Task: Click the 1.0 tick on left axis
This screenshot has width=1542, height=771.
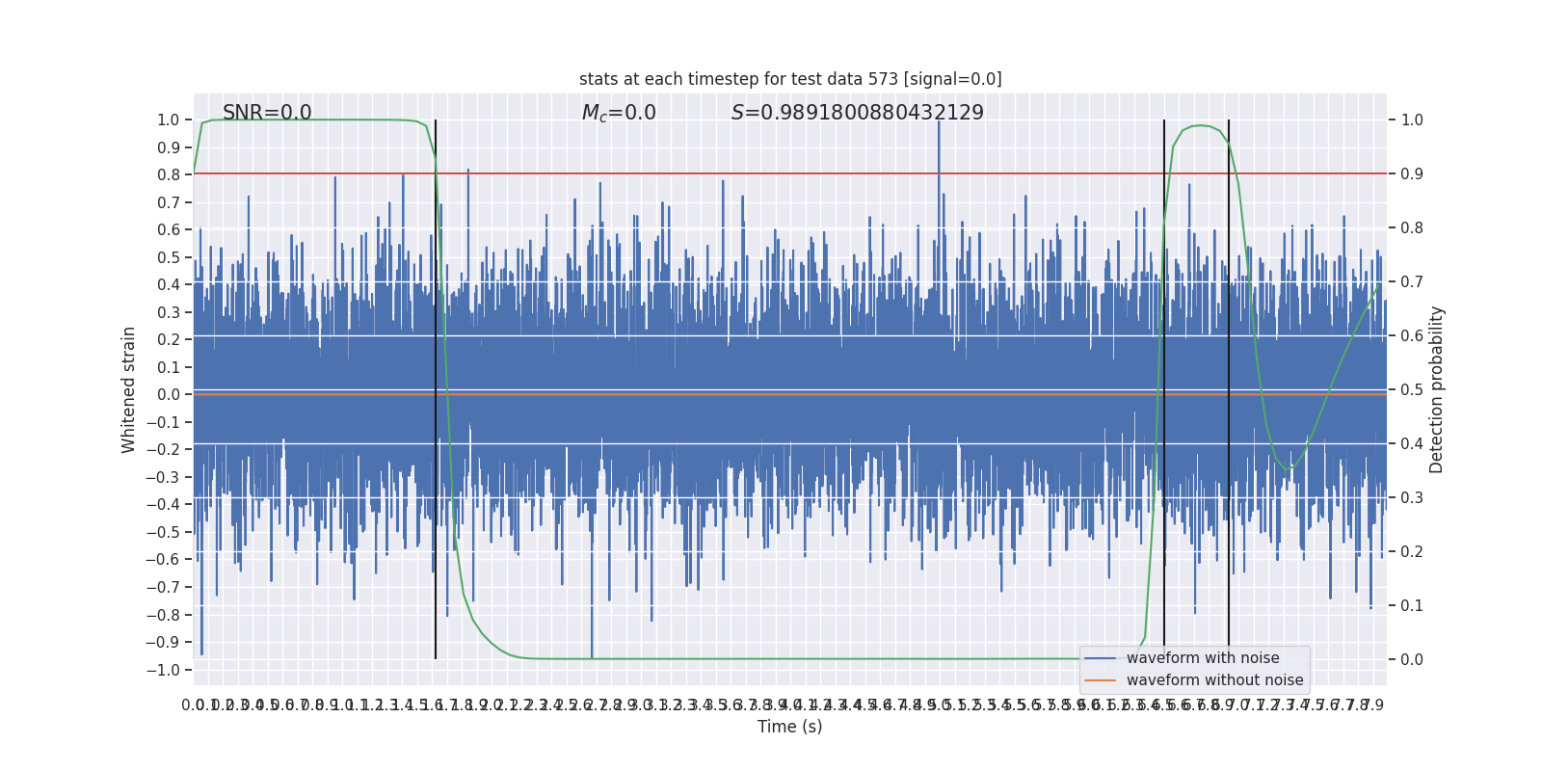Action: click(169, 120)
